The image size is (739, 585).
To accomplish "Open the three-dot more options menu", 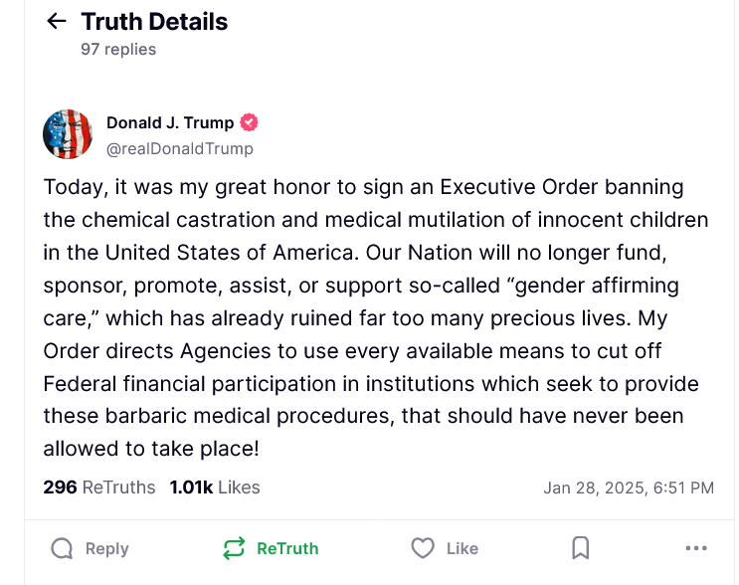I will [x=696, y=548].
